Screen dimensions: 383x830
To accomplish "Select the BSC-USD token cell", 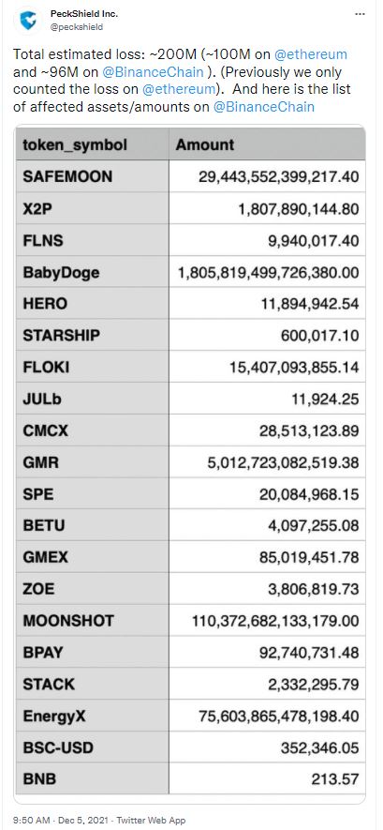I will coord(93,748).
